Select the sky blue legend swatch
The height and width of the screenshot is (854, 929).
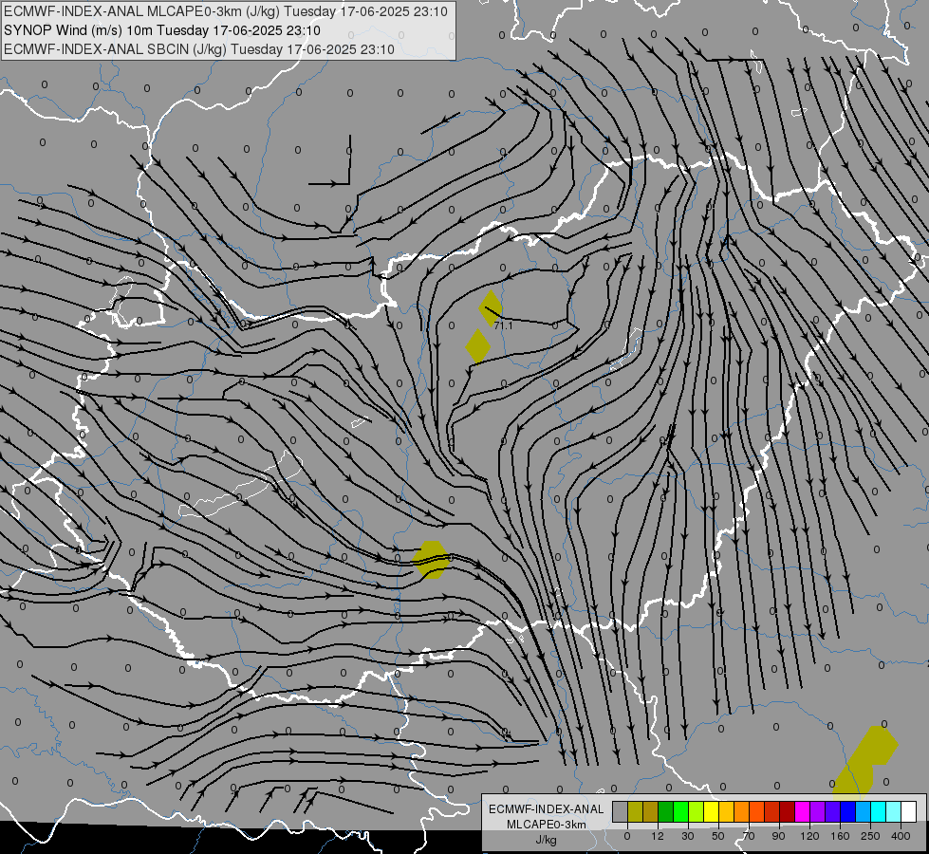click(x=864, y=812)
